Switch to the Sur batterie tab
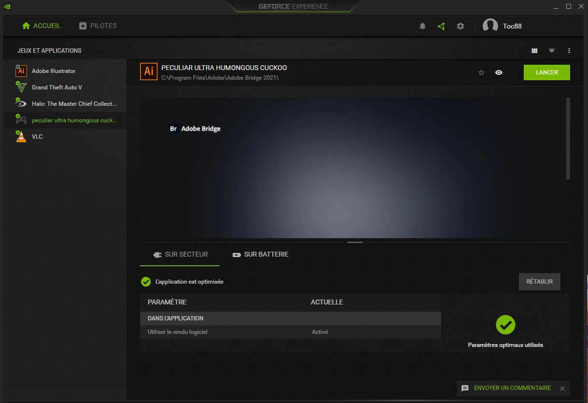Image resolution: width=588 pixels, height=403 pixels. coord(260,255)
